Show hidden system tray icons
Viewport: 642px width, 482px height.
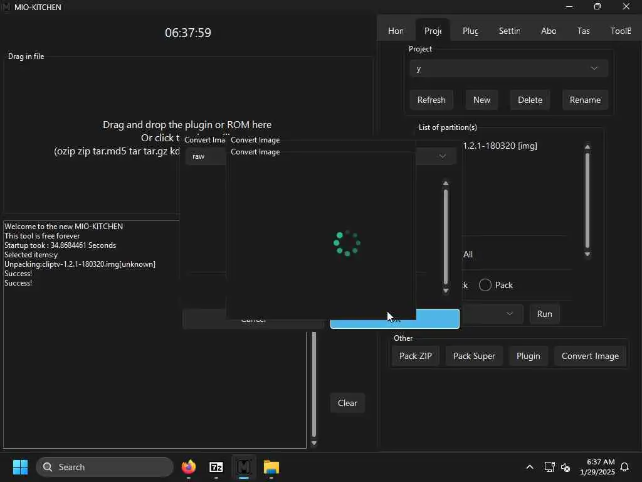pyautogui.click(x=529, y=467)
